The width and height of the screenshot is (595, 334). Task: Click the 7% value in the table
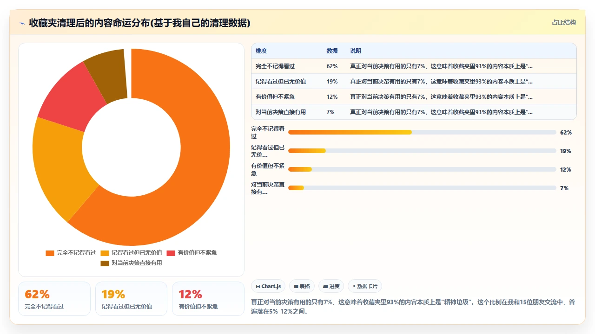coord(331,112)
